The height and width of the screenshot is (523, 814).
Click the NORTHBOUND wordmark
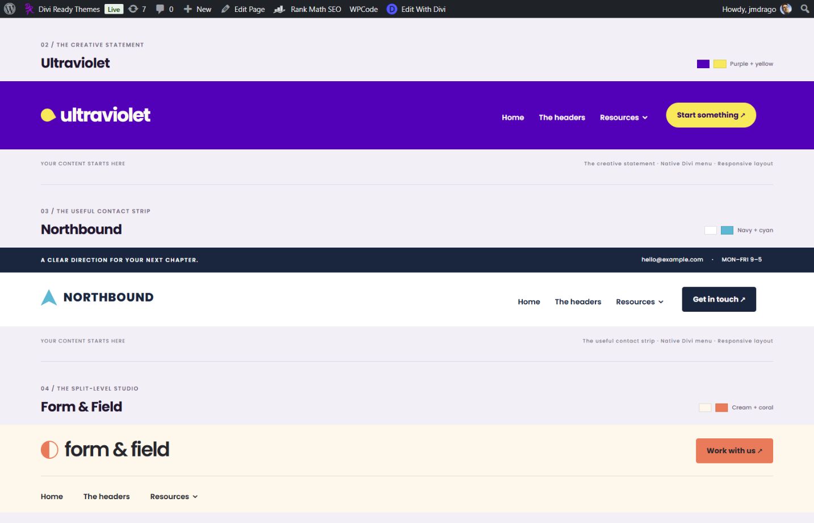108,297
